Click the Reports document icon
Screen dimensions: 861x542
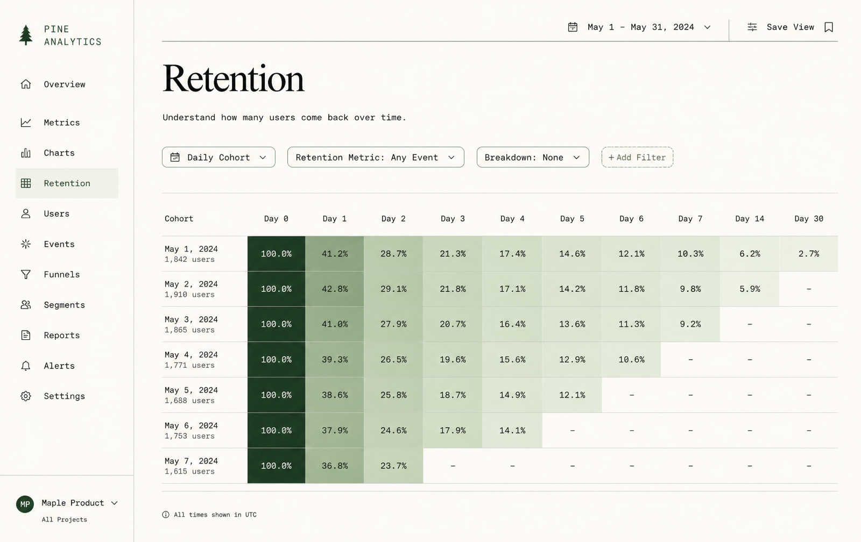click(x=26, y=335)
